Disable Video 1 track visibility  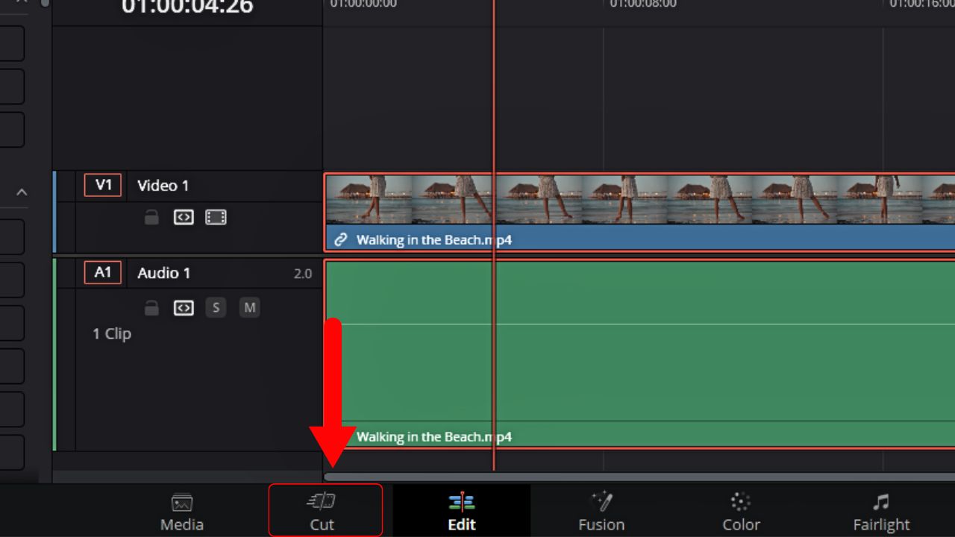[215, 217]
